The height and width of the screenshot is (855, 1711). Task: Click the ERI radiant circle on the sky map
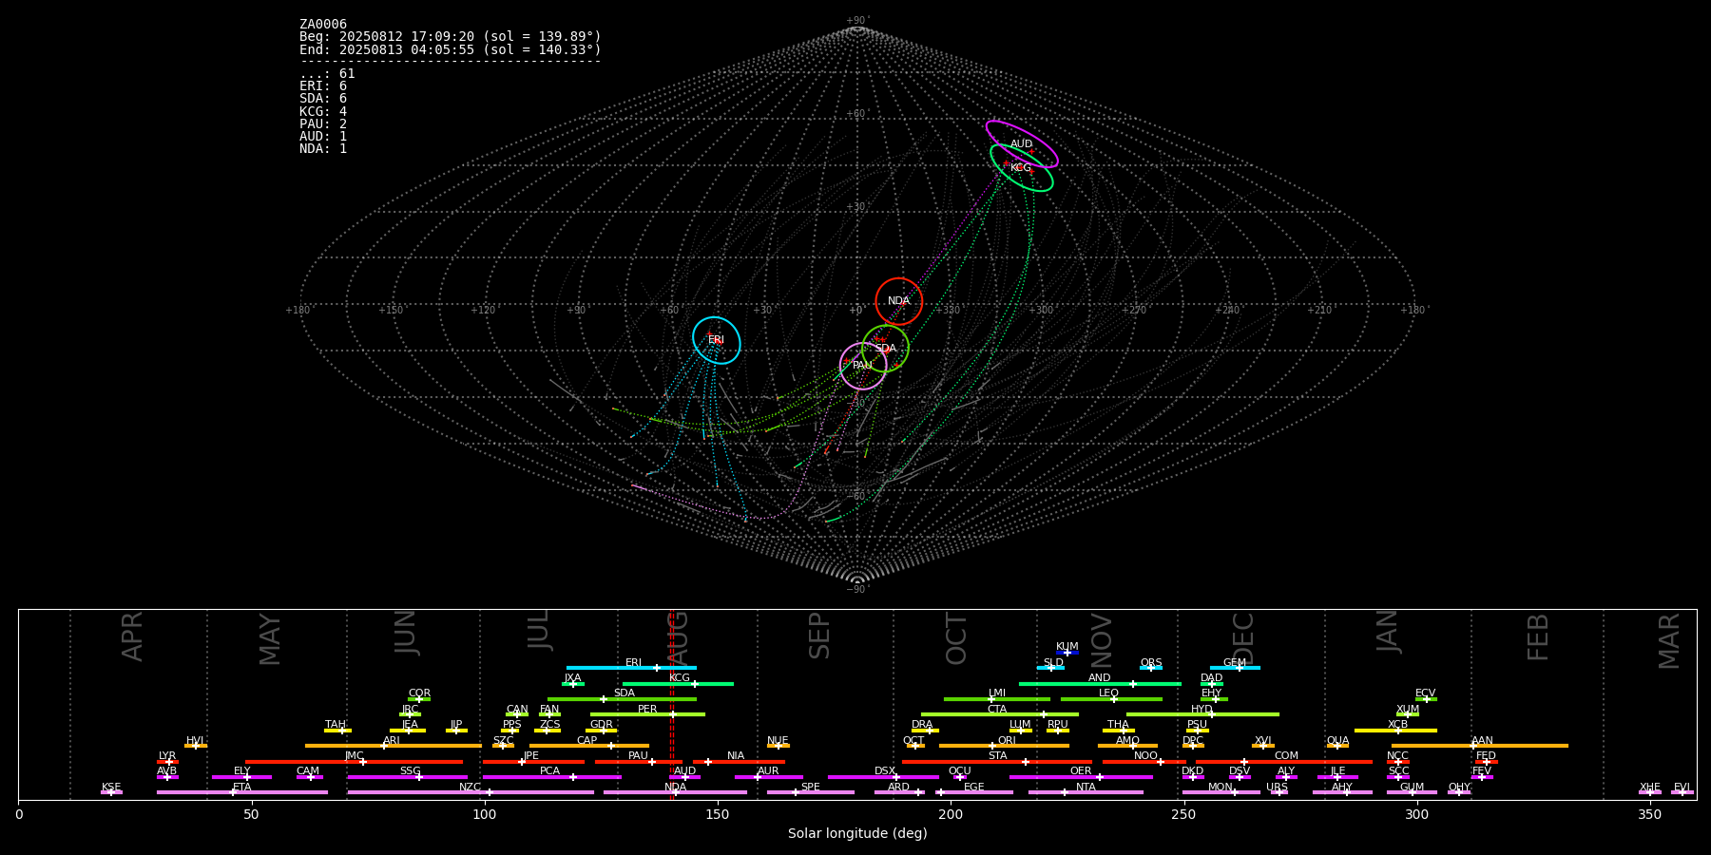click(x=717, y=340)
